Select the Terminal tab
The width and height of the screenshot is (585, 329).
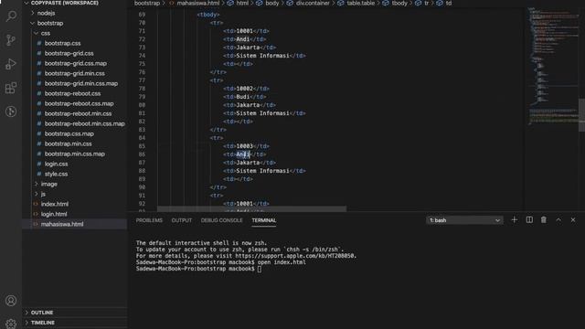(x=264, y=220)
